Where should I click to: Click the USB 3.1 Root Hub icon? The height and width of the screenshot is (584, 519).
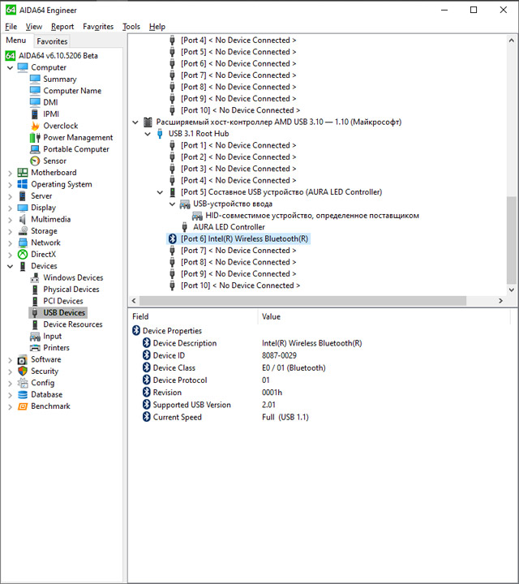tap(160, 134)
